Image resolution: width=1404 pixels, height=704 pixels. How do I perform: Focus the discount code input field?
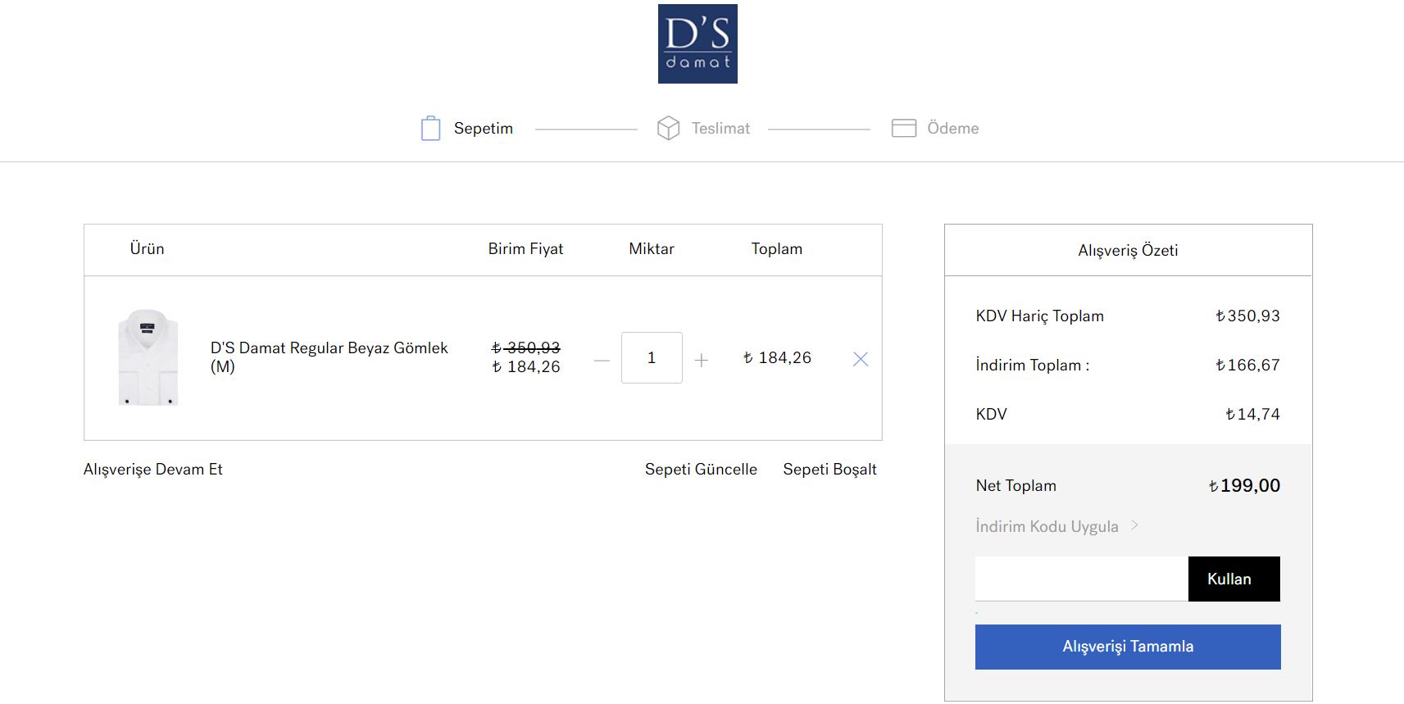tap(1081, 579)
